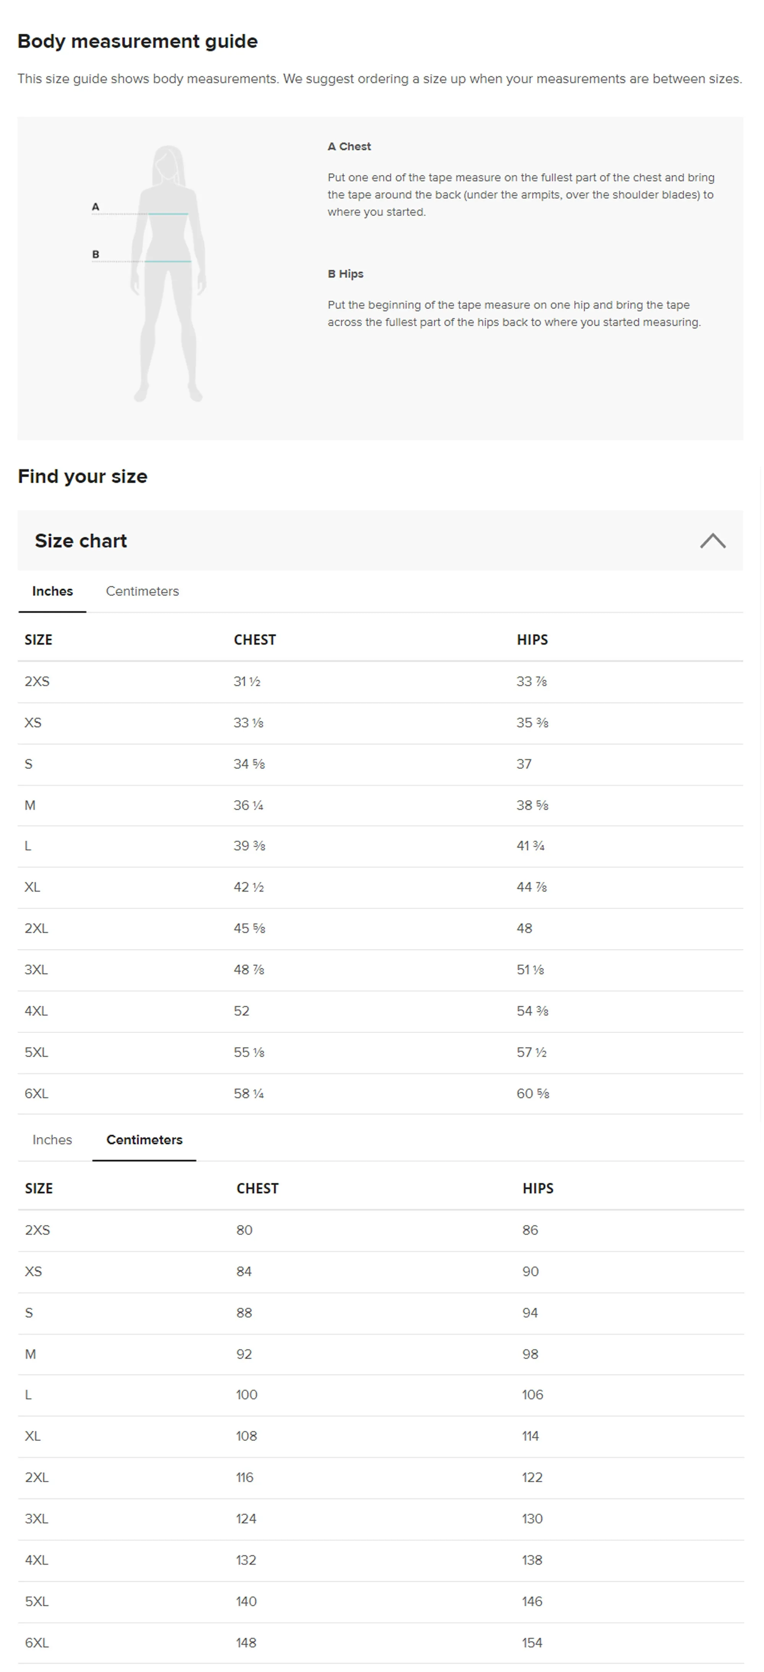Screen dimensions: 764x1672
Task: Click the body silhouette measurement illustration
Action: [168, 273]
